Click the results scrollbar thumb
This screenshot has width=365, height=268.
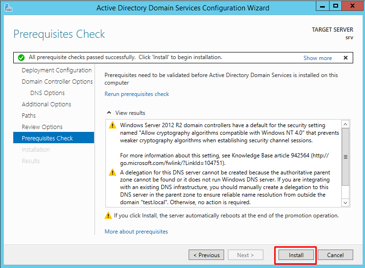(x=346, y=157)
